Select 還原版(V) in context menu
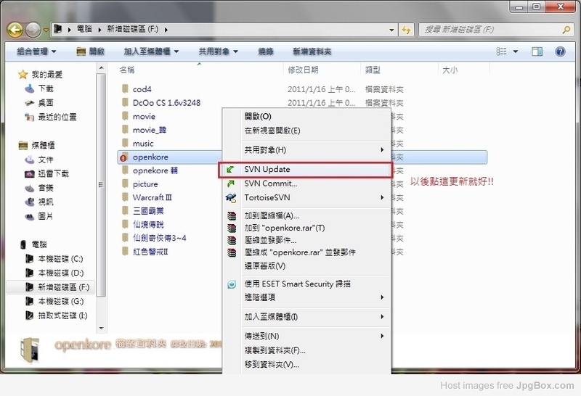The width and height of the screenshot is (581, 396). [x=265, y=265]
